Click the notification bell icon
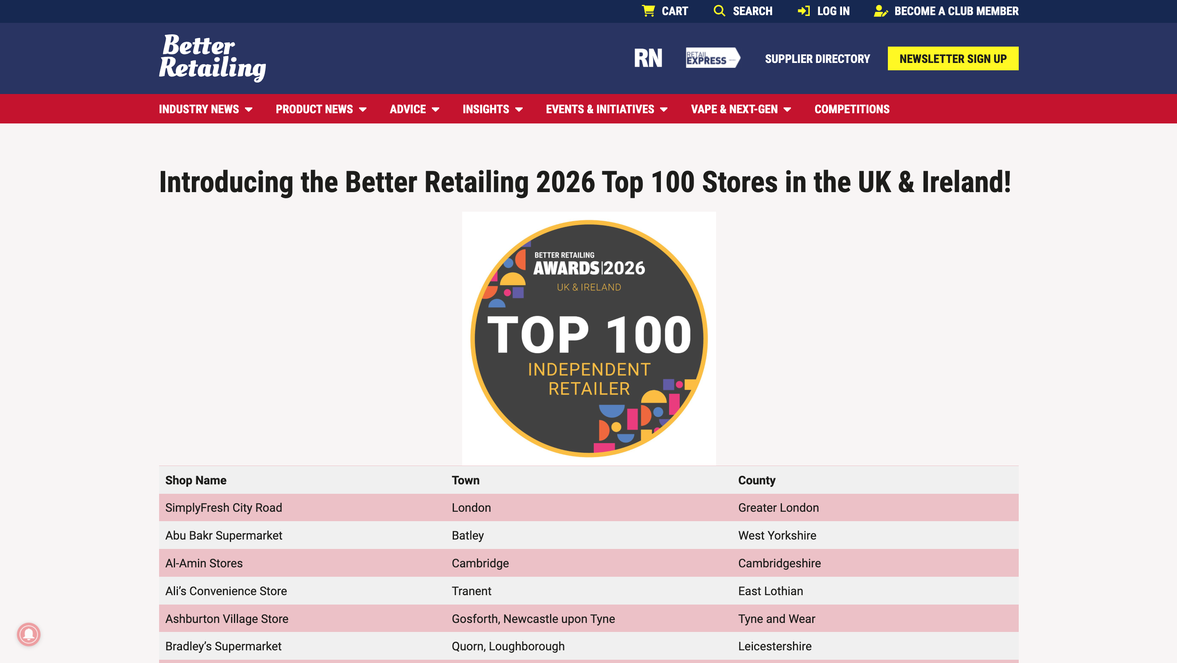This screenshot has width=1177, height=663. point(29,634)
